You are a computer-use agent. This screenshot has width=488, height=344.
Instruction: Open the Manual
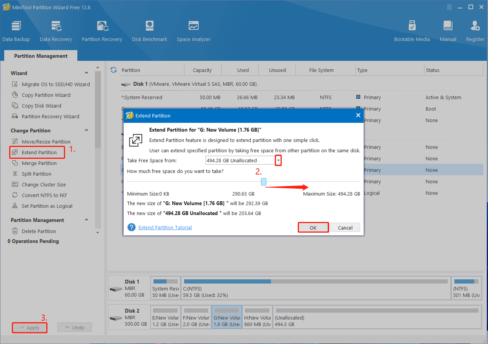coord(448,31)
